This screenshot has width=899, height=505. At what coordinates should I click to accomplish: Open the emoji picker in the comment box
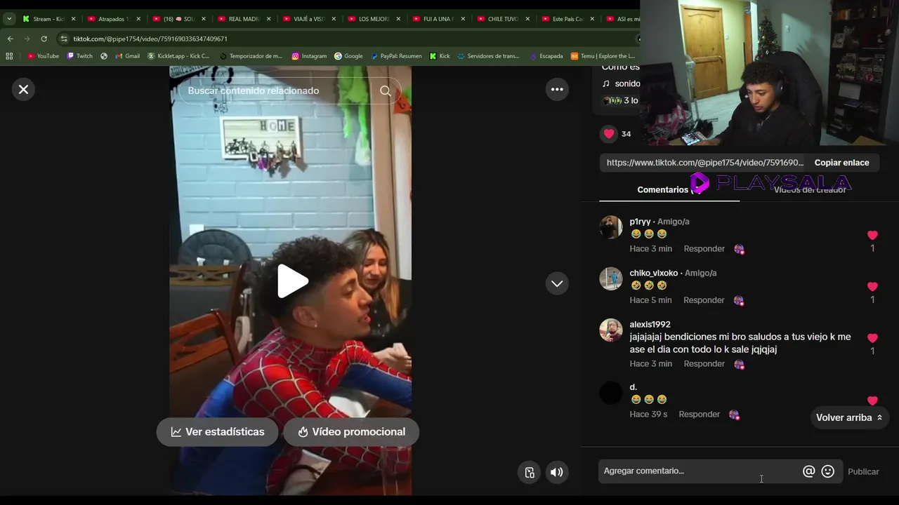(x=828, y=471)
